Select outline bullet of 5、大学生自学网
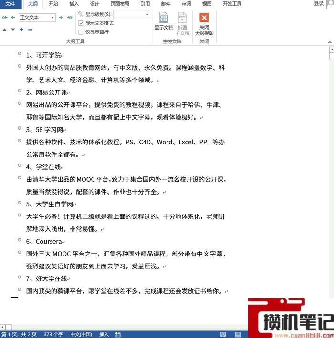Screen dimensions: 334x338 20,203
